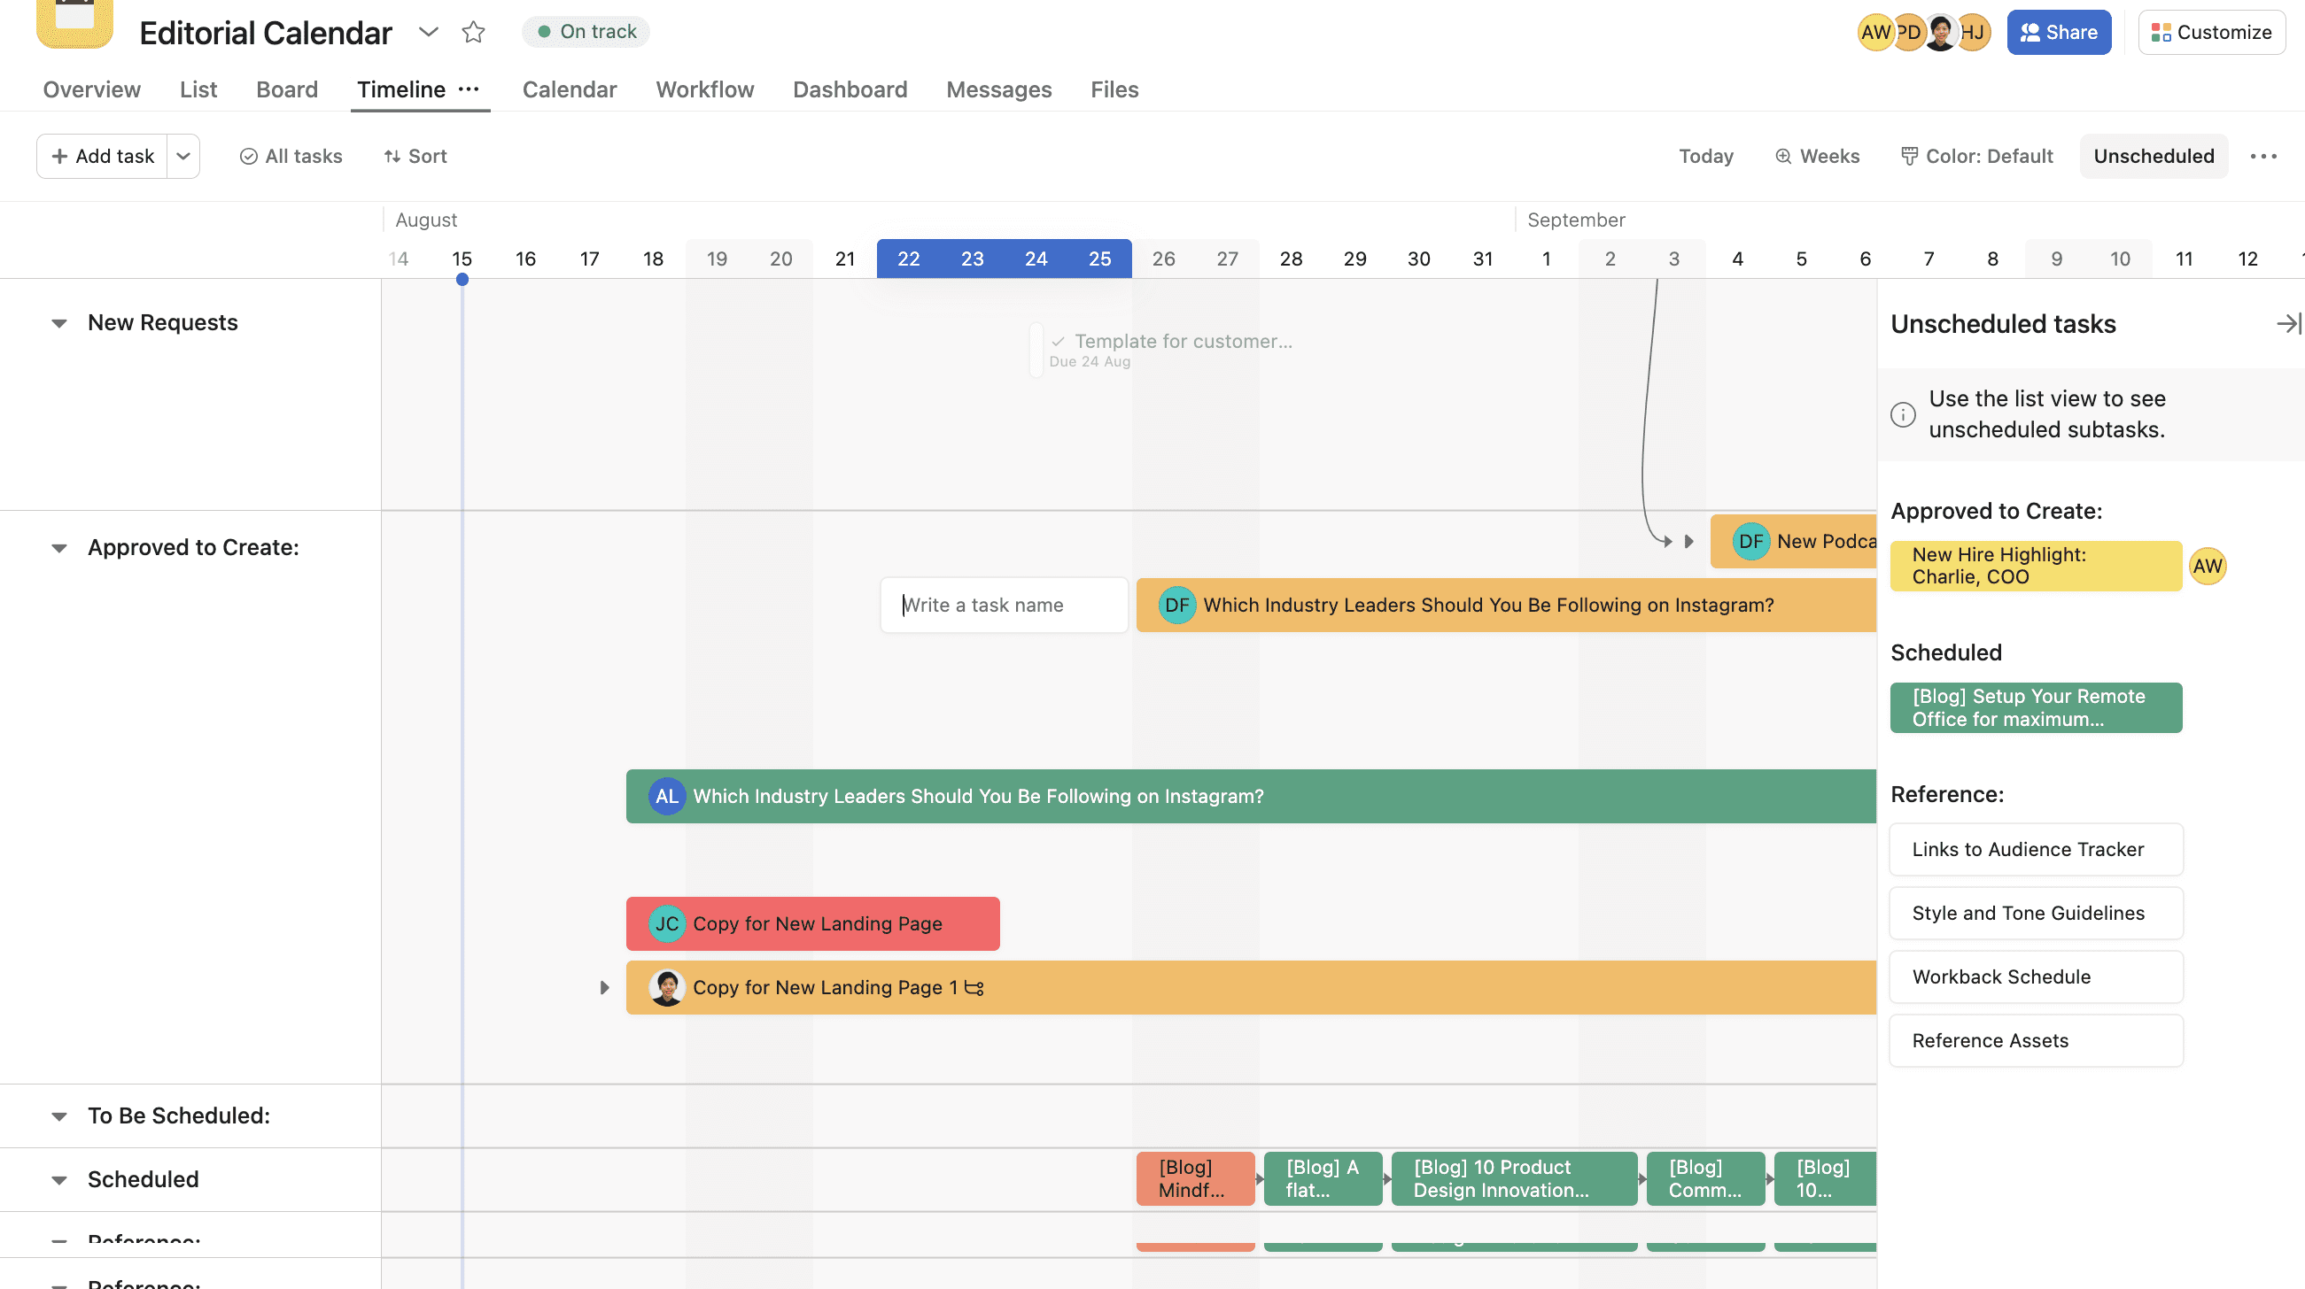
Task: Click the Today navigation button
Action: 1704,157
